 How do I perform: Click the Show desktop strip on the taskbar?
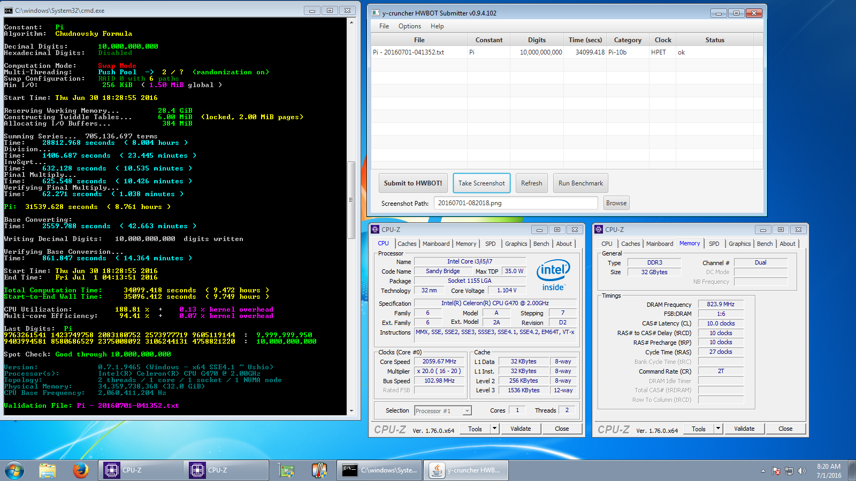pyautogui.click(x=852, y=470)
